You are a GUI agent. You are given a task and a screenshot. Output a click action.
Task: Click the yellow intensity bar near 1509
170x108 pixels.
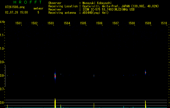click(x=145, y=104)
